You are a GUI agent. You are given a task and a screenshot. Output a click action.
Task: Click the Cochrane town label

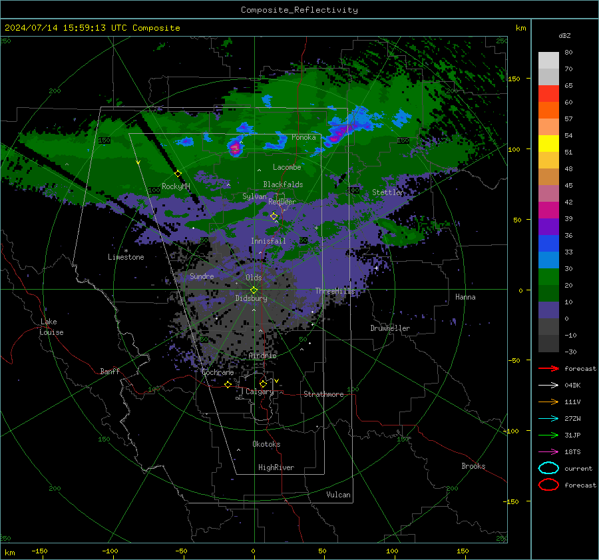pyautogui.click(x=218, y=372)
